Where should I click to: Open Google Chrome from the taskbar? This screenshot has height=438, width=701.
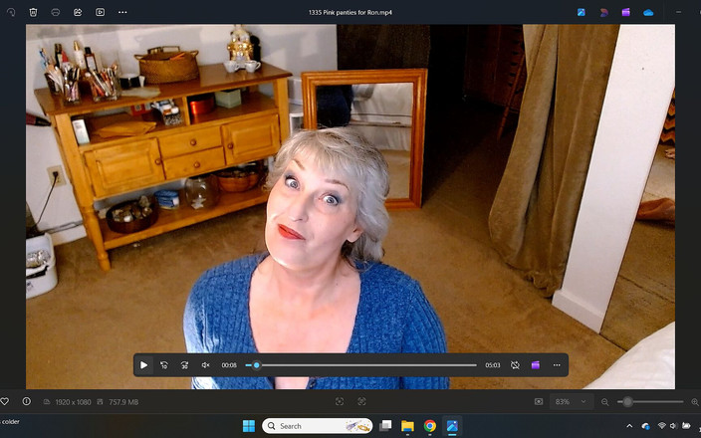pyautogui.click(x=430, y=426)
